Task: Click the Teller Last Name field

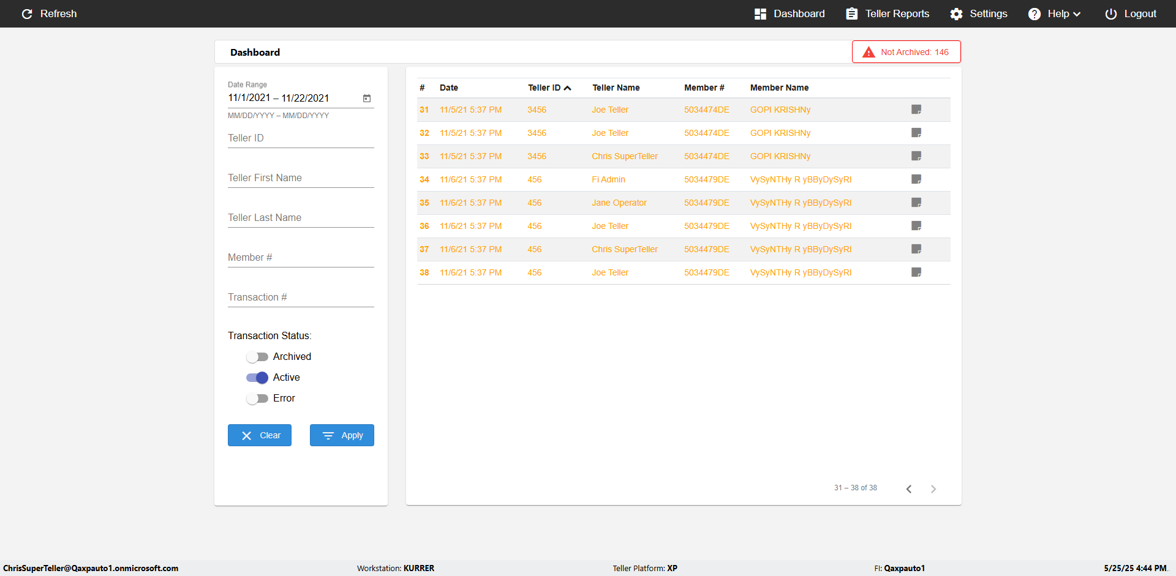Action: tap(301, 218)
